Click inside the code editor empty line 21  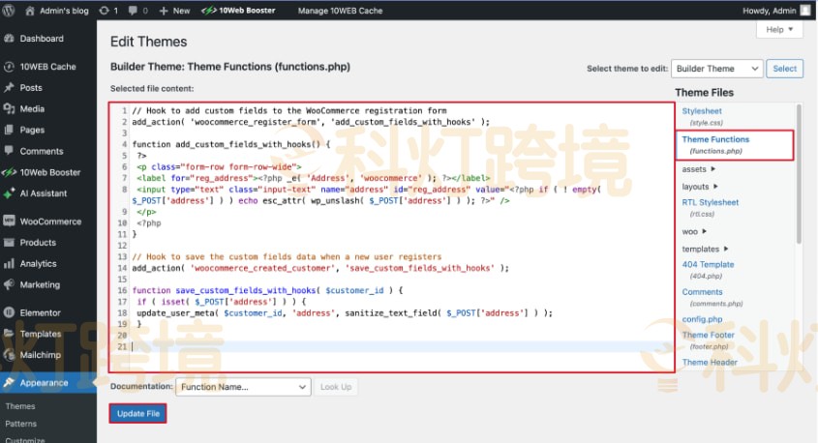[x=387, y=346]
